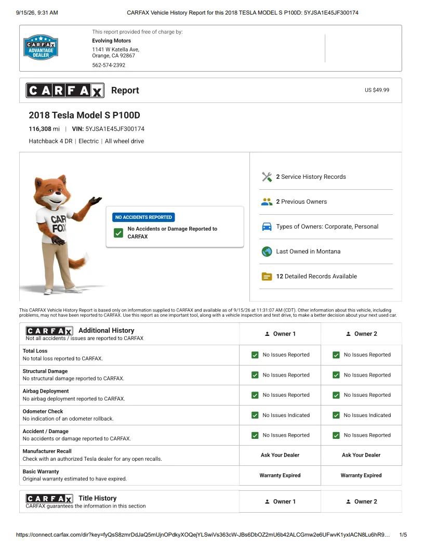Click the Manufacturer Recall row label
Image resolution: width=423 pixels, height=547 pixels.
[47, 451]
